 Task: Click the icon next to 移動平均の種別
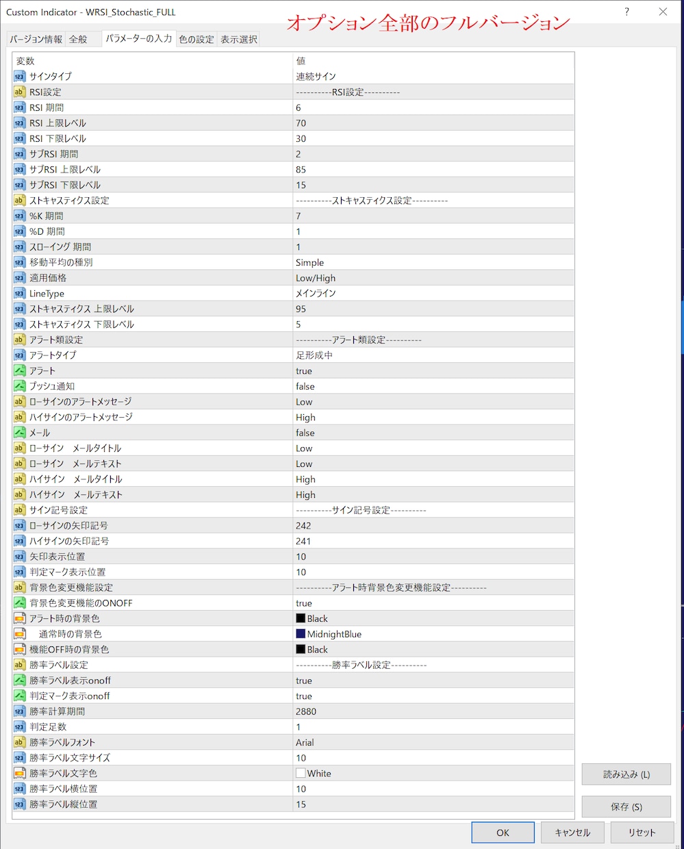click(x=19, y=262)
